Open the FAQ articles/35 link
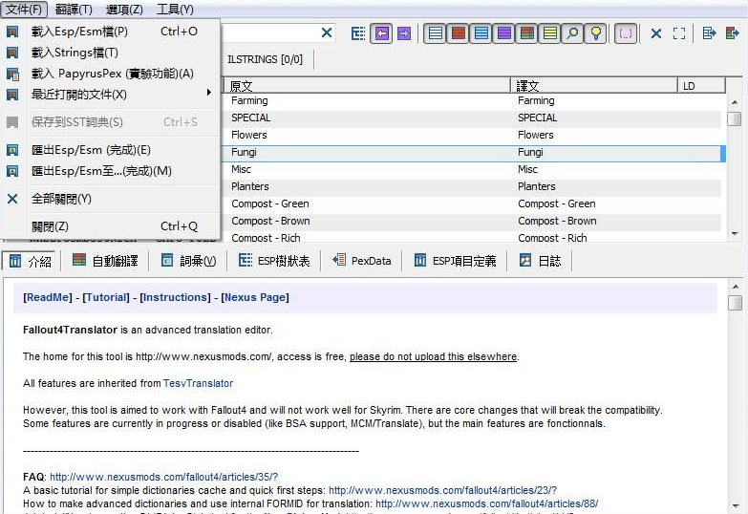Screen dimensions: 748x514 click(x=163, y=477)
